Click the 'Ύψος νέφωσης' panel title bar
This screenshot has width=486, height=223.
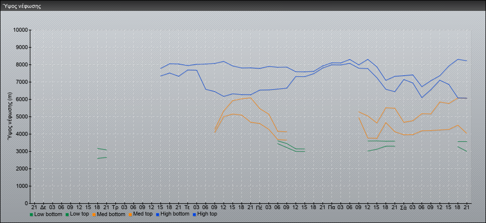tap(243, 6)
